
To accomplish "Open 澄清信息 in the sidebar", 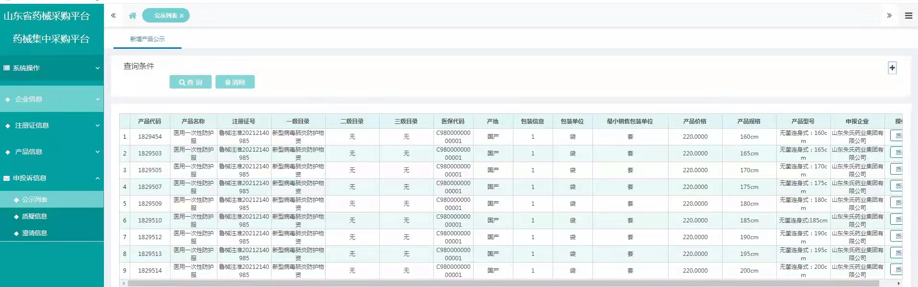I will [34, 233].
